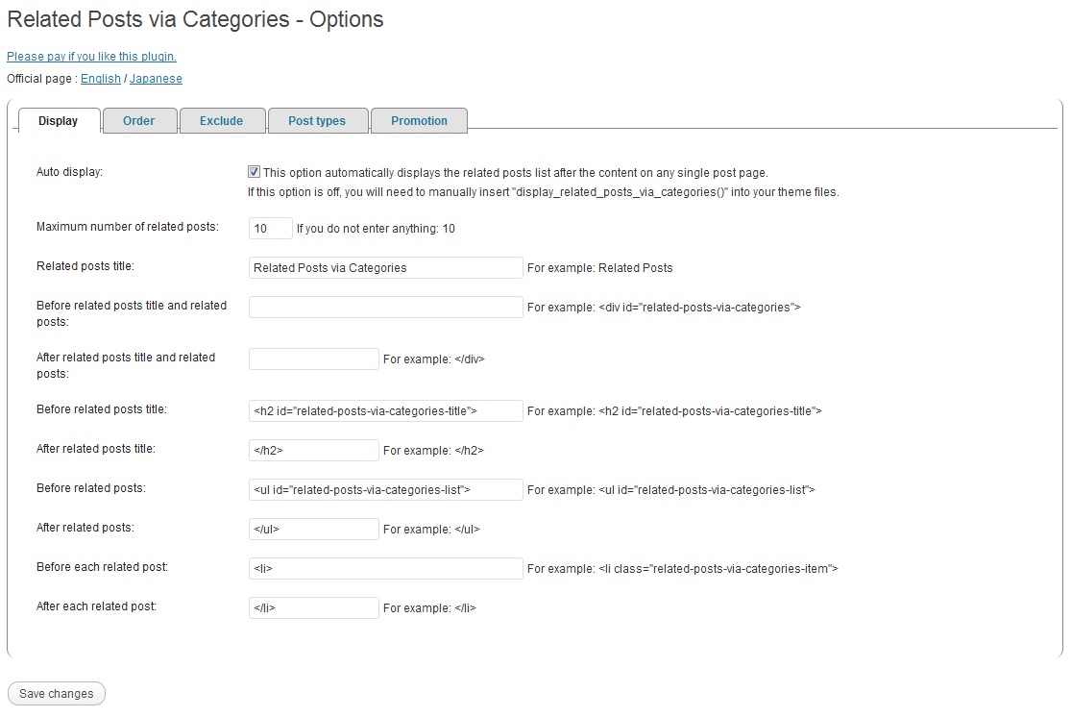Open the Japanese official page link

click(156, 79)
